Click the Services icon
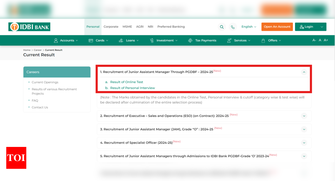The height and width of the screenshot is (181, 335). tap(229, 40)
